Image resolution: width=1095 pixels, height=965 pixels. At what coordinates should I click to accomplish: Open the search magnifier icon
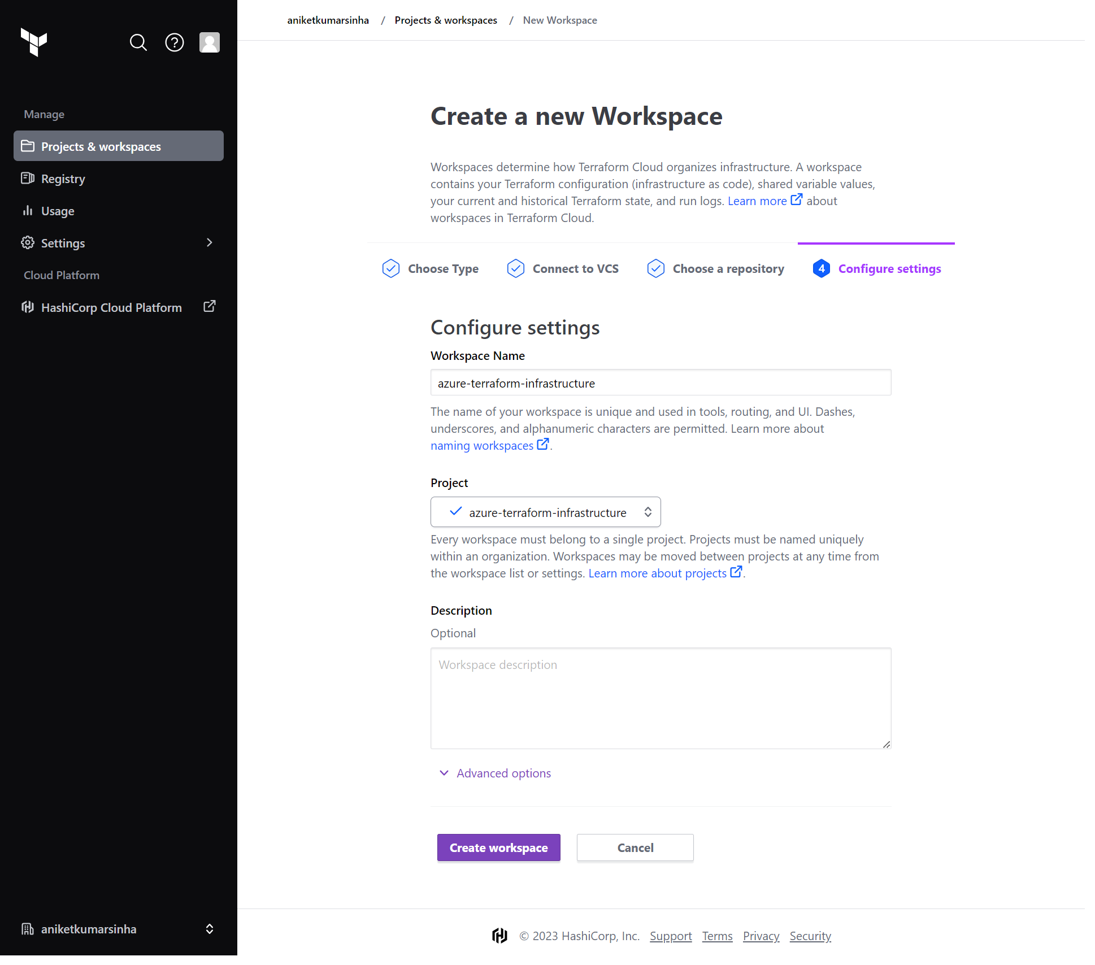coord(138,42)
